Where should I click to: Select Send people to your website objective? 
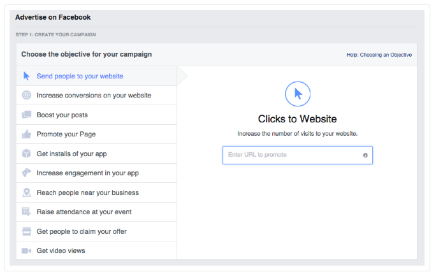click(x=96, y=76)
